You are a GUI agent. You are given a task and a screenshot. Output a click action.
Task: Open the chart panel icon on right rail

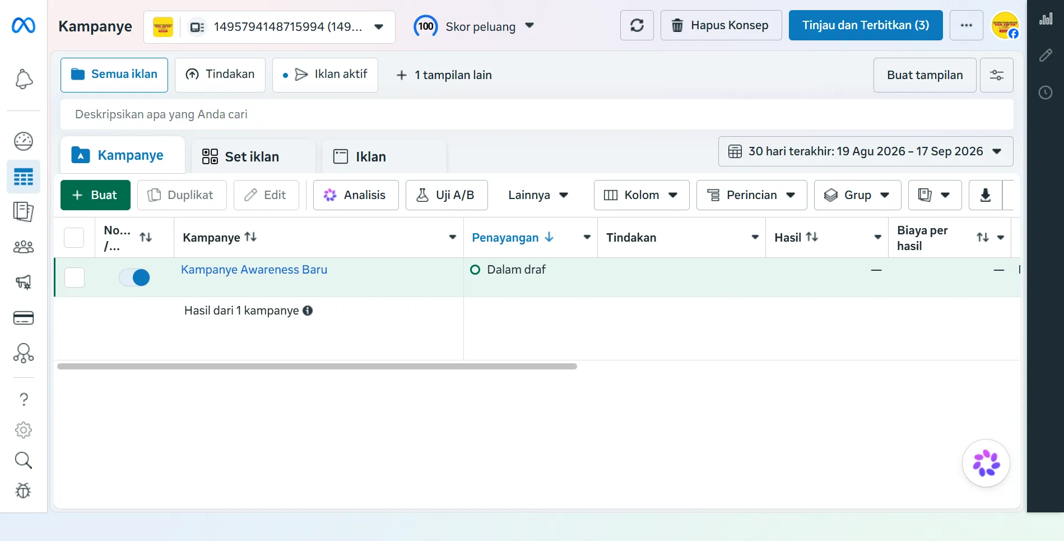(x=1046, y=19)
